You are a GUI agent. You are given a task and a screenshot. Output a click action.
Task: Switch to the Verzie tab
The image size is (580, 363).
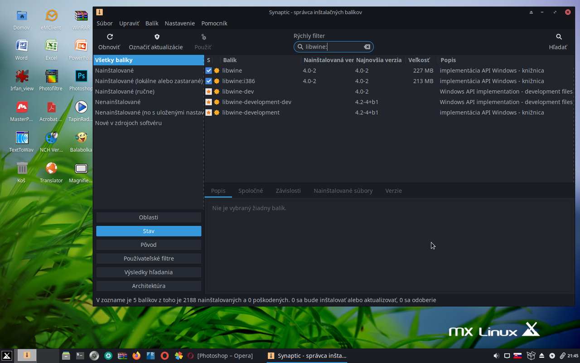click(x=393, y=191)
